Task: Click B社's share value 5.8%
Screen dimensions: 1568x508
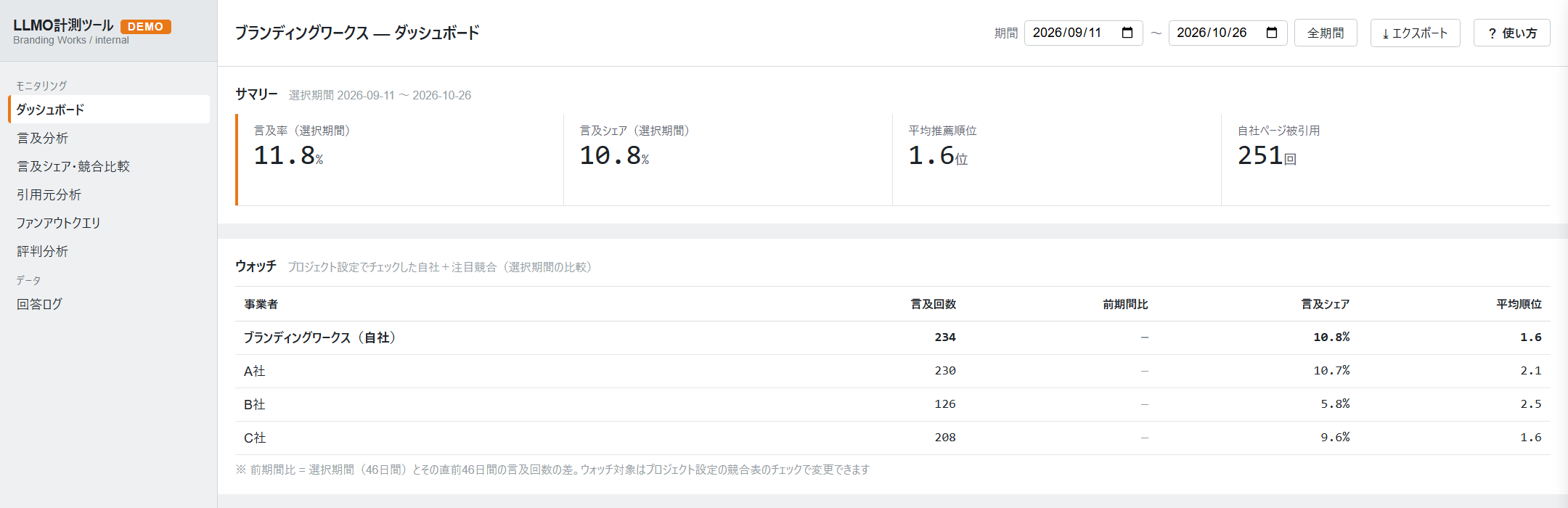Action: click(1335, 404)
